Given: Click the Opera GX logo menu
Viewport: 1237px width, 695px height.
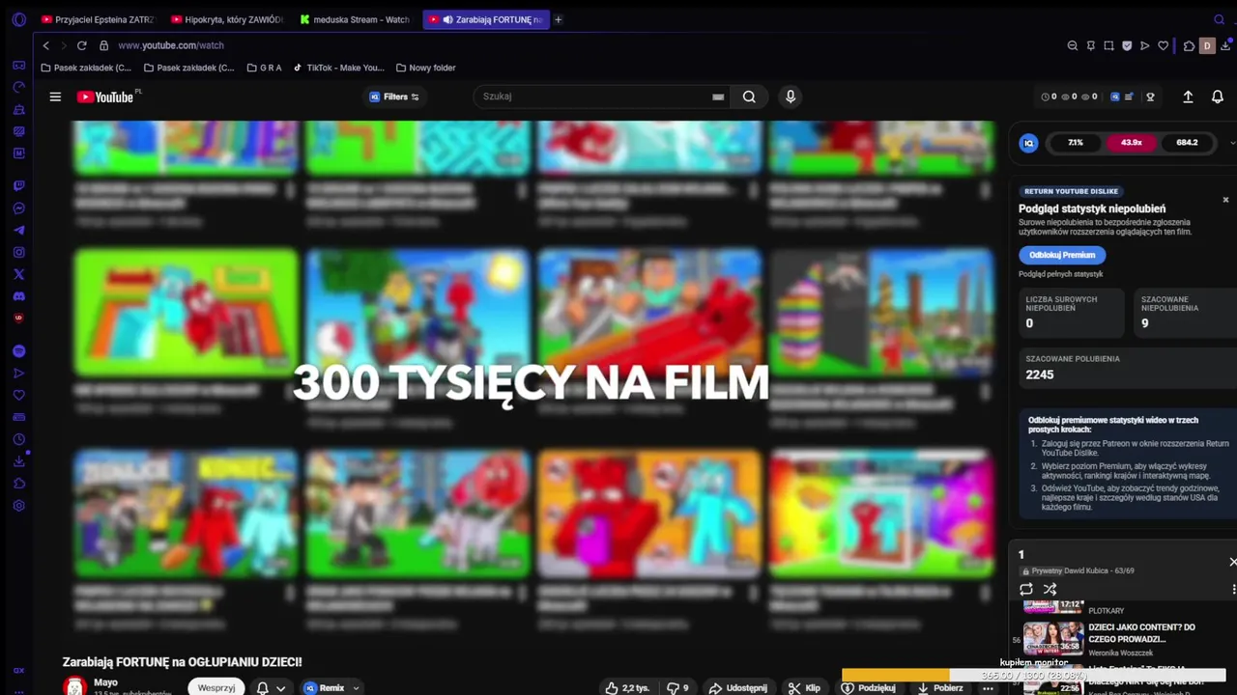Looking at the screenshot, I should [18, 19].
